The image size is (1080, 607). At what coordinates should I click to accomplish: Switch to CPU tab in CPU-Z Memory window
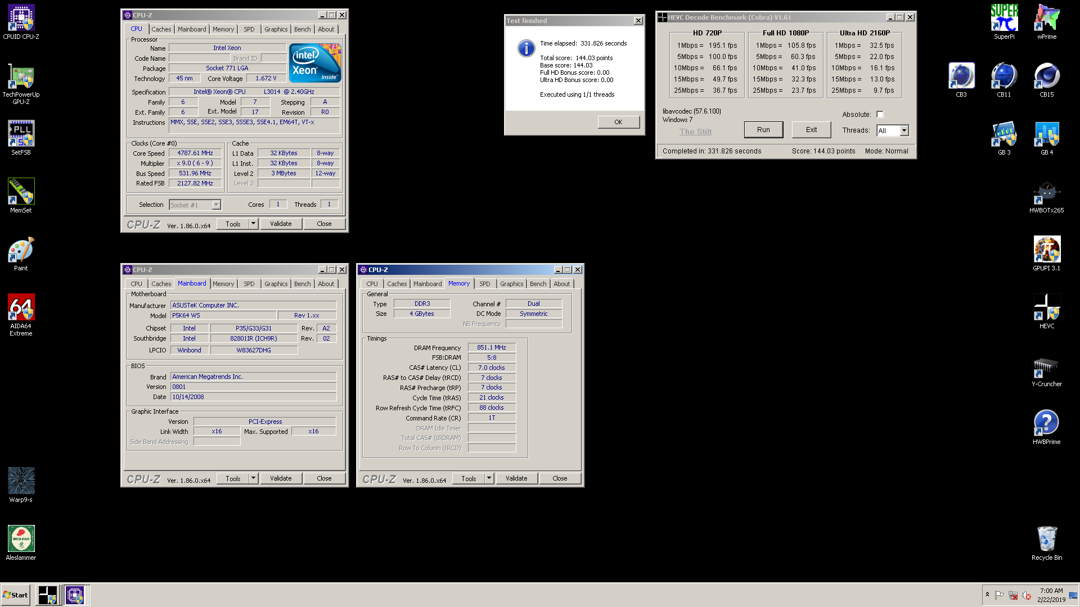click(372, 284)
